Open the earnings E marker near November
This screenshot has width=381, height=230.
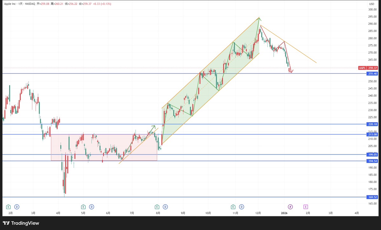233,206
